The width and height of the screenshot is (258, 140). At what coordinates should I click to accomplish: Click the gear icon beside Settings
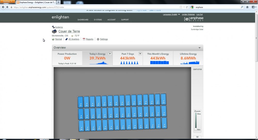coord(98,39)
